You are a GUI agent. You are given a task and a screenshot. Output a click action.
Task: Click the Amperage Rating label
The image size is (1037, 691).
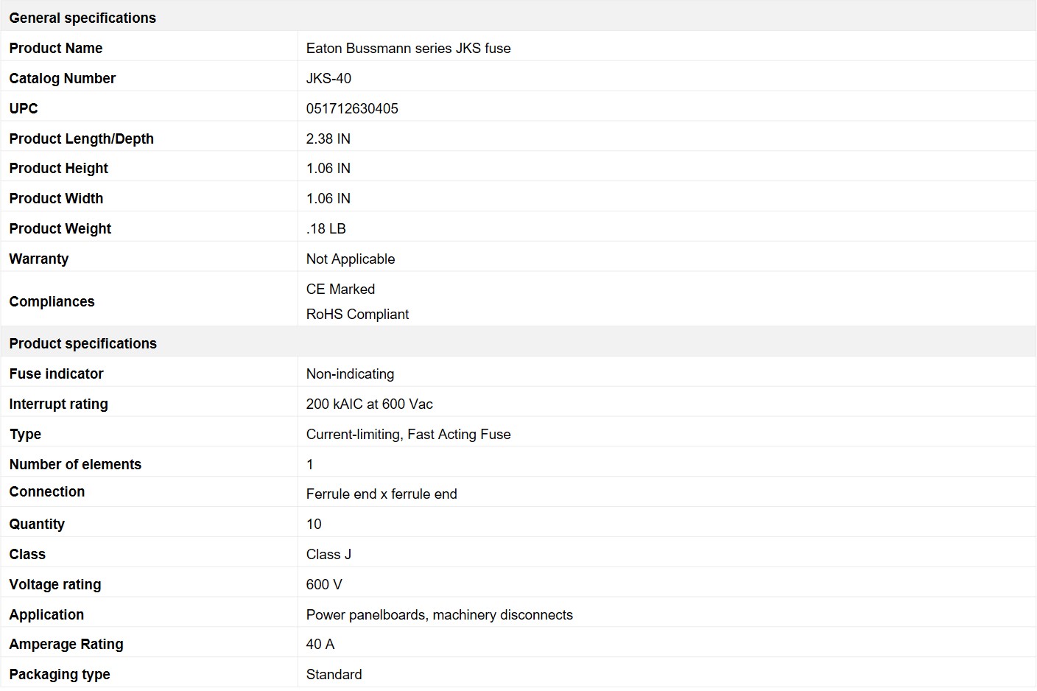[x=66, y=644]
